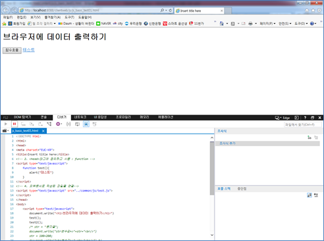Click the source map toggle icon
Viewport: 324px width, 241px height.
[94, 124]
